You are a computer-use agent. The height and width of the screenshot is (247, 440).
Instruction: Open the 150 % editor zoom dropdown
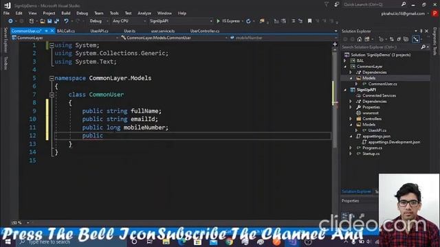(20, 223)
